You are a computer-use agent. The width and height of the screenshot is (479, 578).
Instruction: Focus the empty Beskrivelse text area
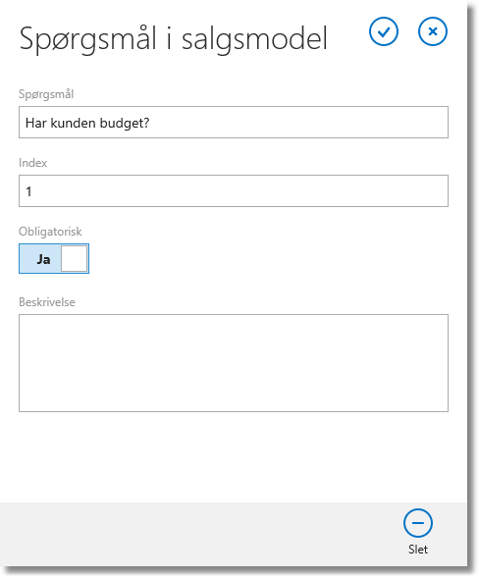coord(234,363)
